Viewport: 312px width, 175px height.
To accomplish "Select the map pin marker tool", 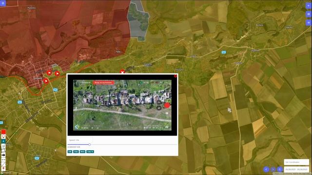I will pos(3,137).
